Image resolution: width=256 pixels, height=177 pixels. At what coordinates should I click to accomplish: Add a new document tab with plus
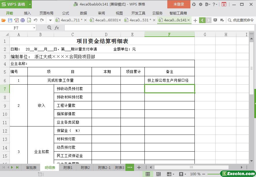195,21
